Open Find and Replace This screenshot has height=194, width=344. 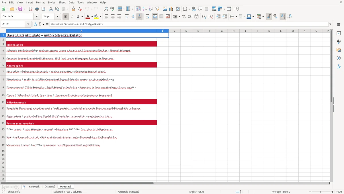[x=106, y=9]
